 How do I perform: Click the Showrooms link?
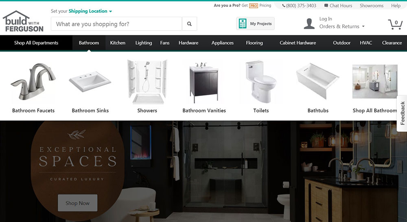pos(372,5)
